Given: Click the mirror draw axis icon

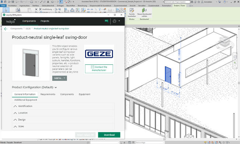Looking at the screenshot, I should click(x=83, y=10).
